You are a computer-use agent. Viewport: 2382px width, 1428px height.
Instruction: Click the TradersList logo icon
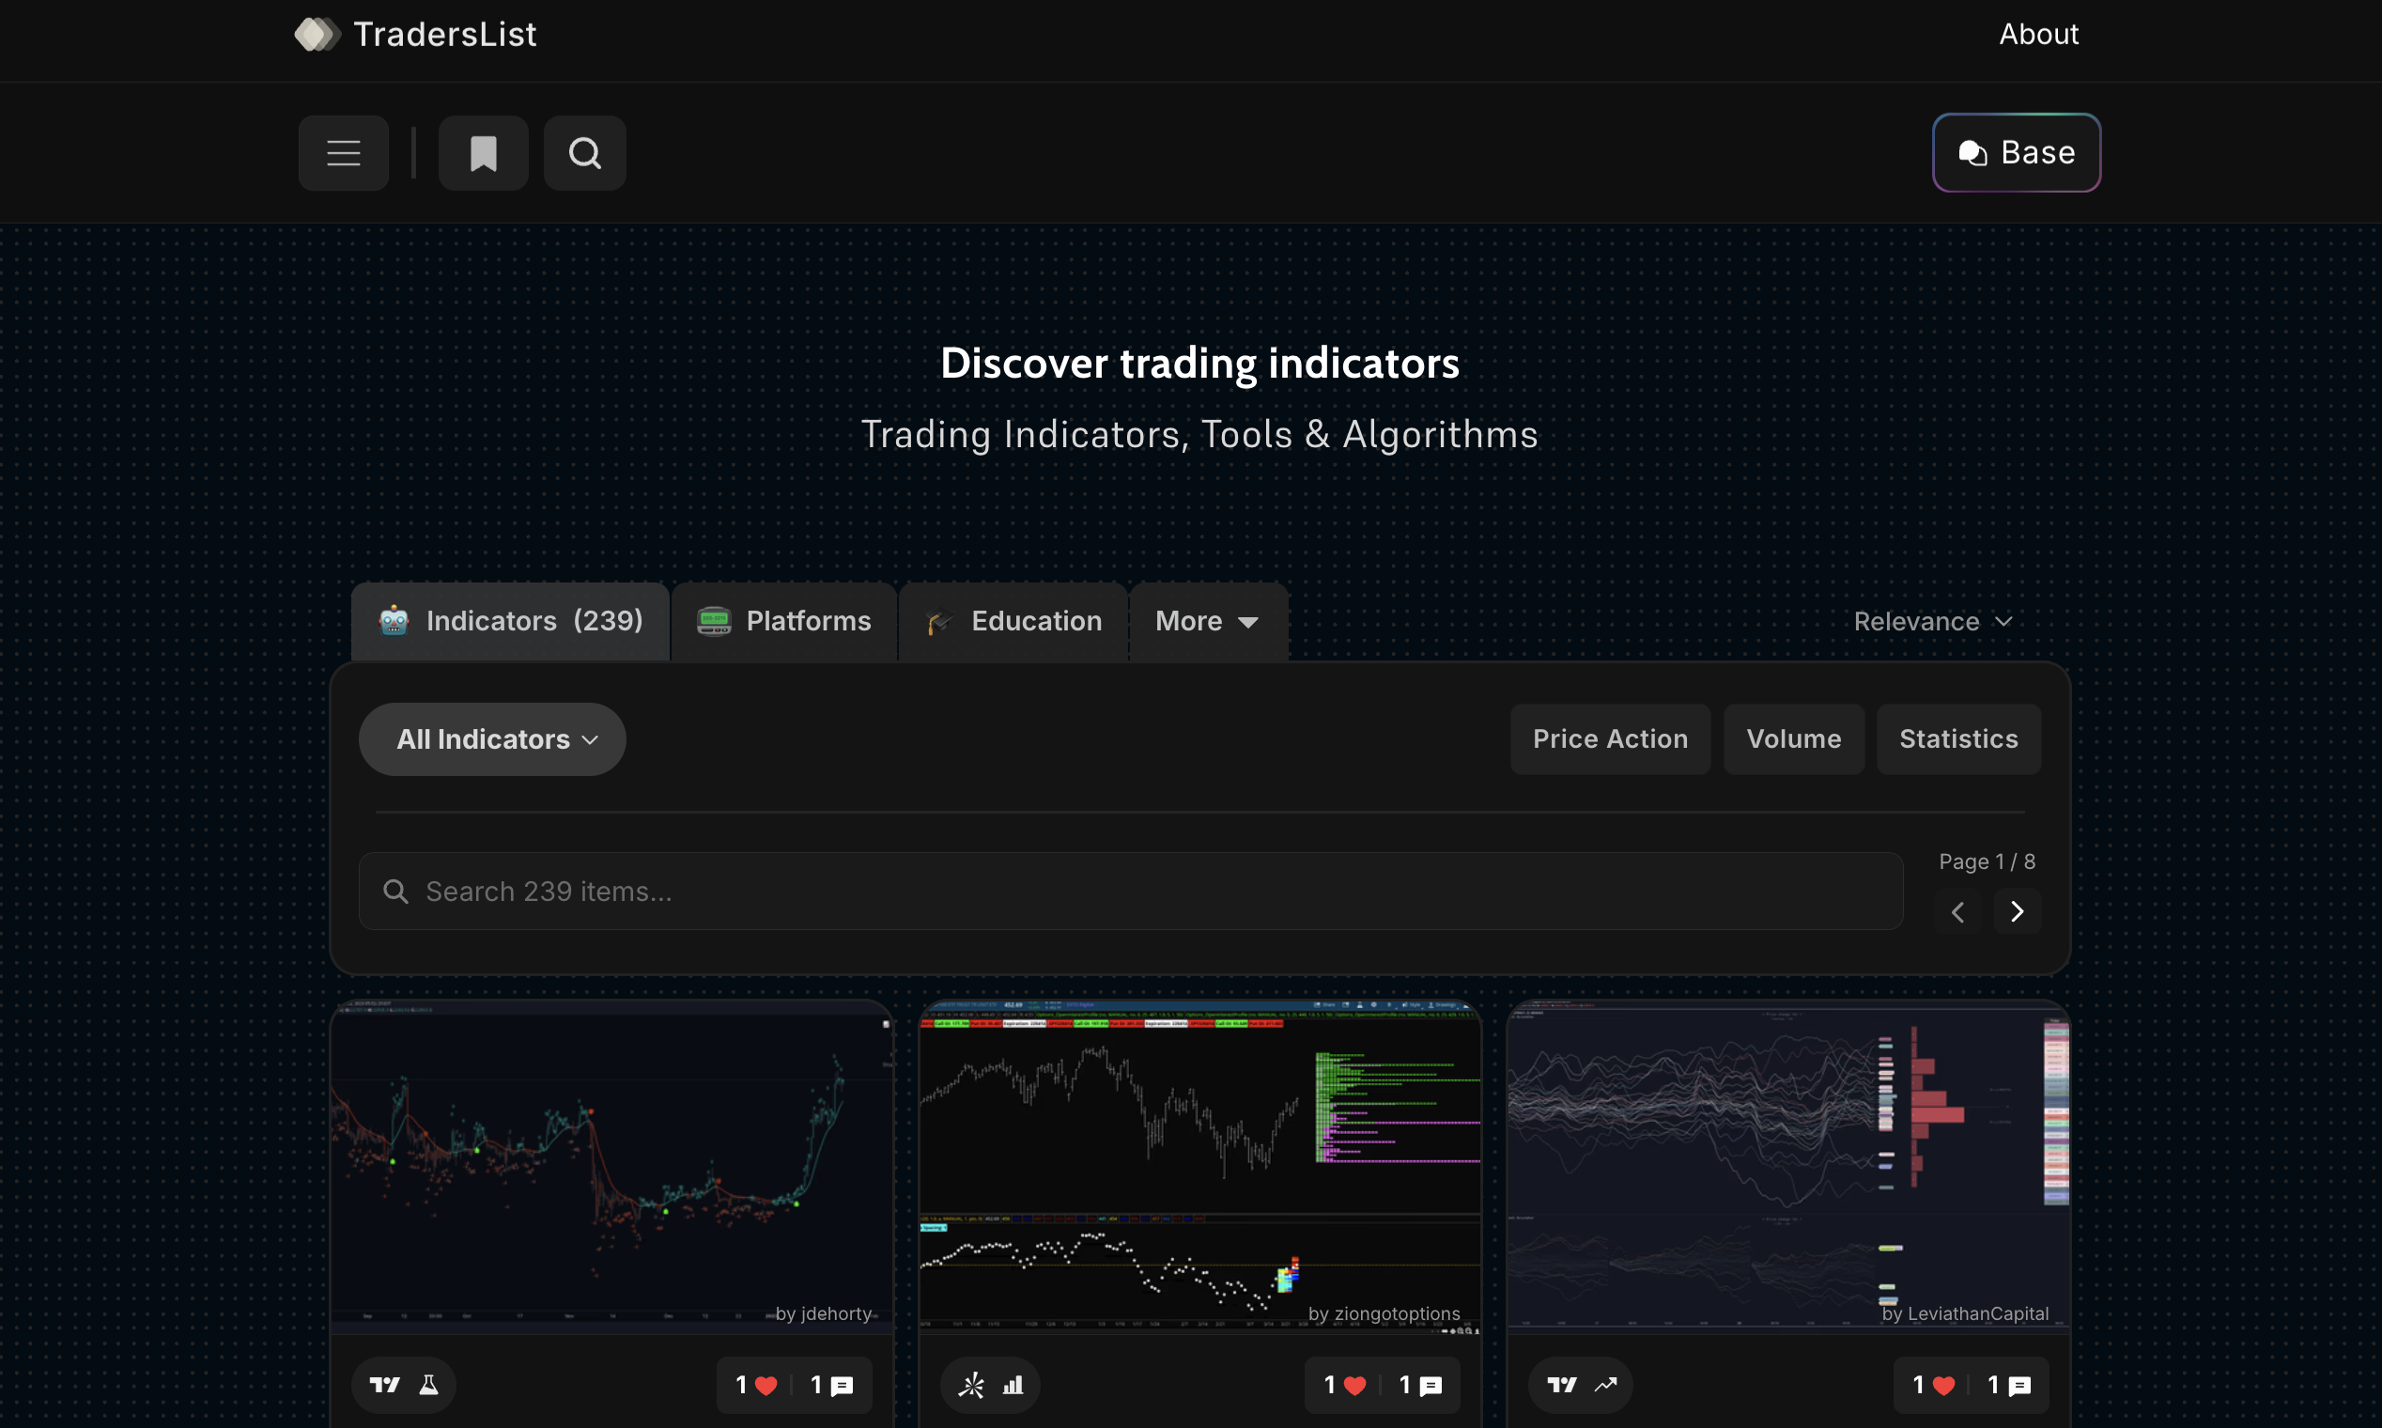317,35
